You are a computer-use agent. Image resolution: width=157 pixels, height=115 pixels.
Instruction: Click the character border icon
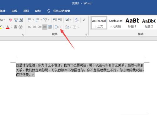pyautogui.click(x=21, y=20)
